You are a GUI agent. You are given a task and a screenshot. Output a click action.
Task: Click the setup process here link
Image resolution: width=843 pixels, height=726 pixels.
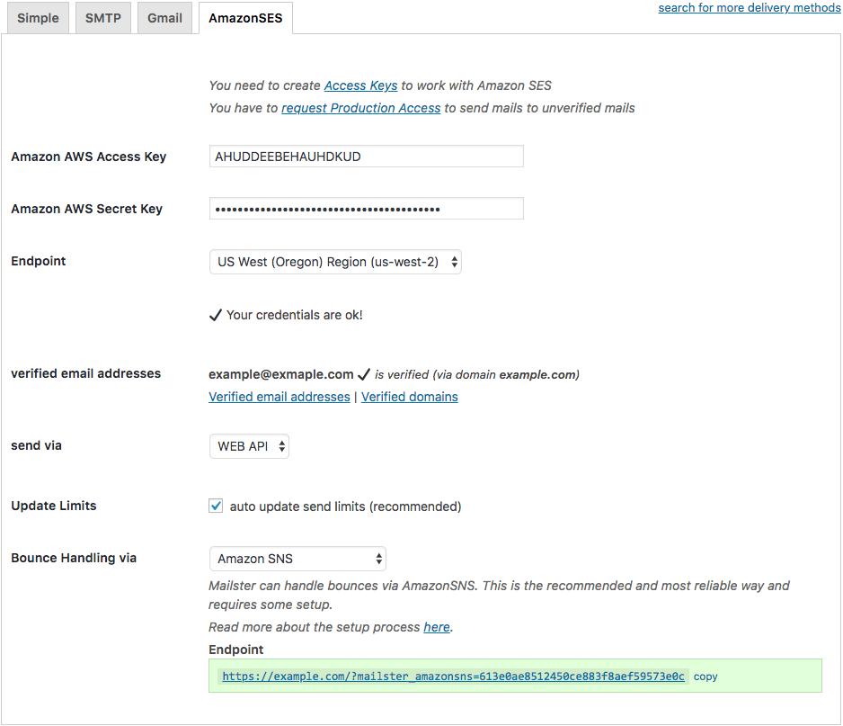pos(437,628)
